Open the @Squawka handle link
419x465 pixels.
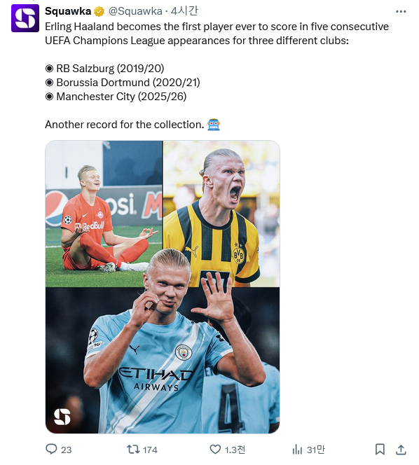135,11
